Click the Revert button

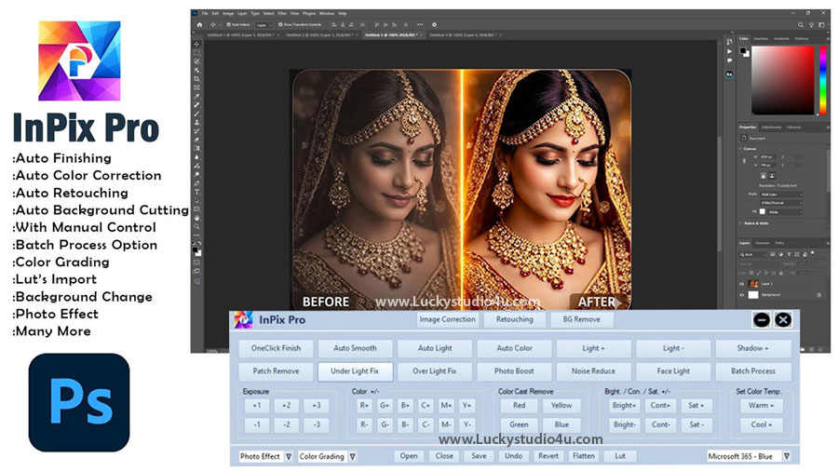[x=548, y=456]
